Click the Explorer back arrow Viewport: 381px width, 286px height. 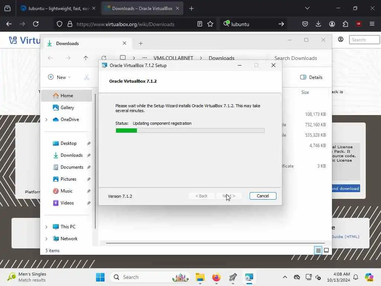50,58
